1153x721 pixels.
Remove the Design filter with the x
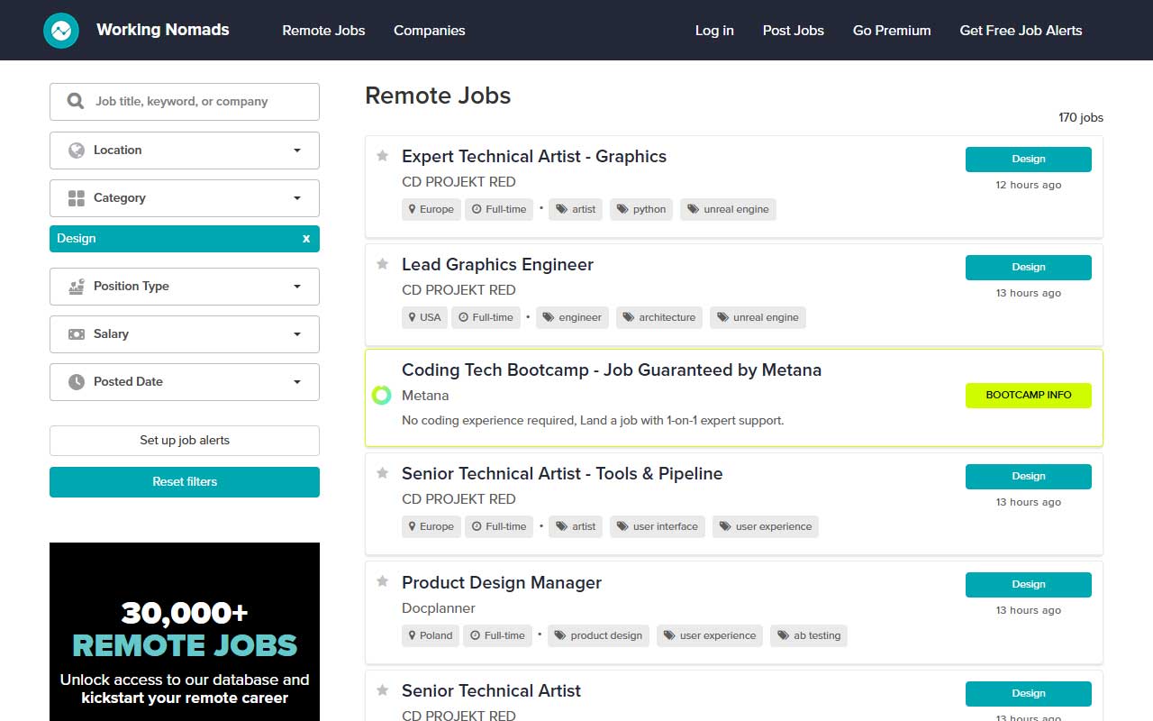[x=306, y=238]
